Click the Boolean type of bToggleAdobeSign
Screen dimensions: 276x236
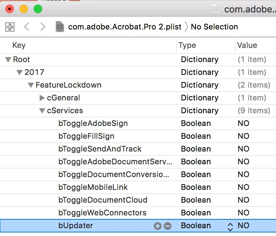coord(196,124)
